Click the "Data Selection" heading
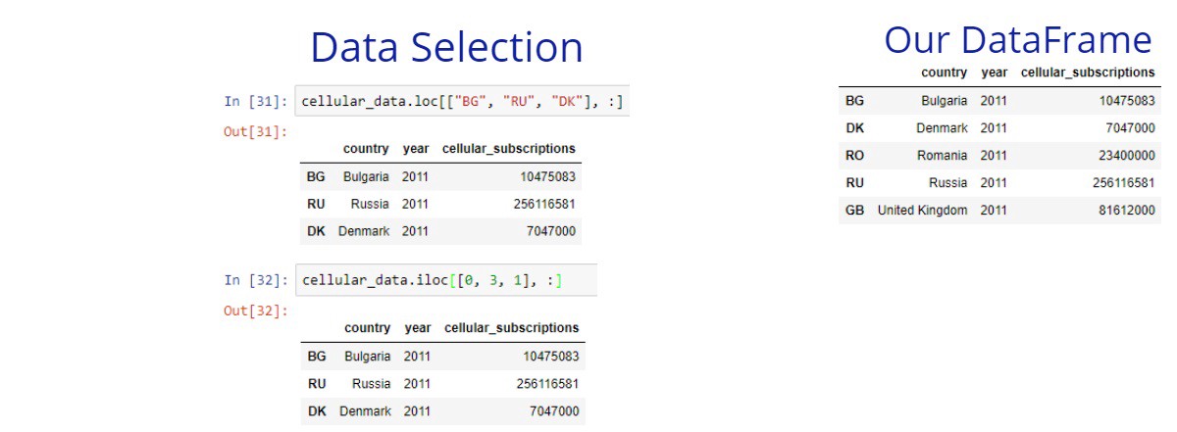The width and height of the screenshot is (1177, 432). click(x=446, y=48)
